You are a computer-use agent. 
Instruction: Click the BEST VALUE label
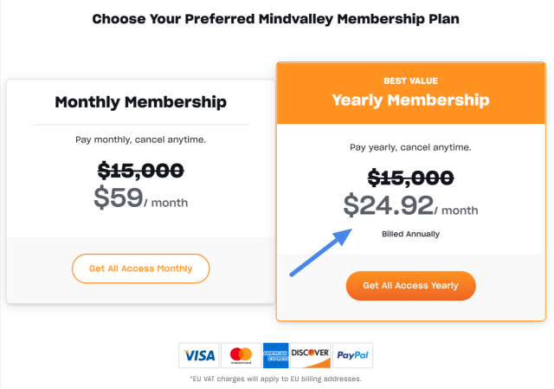click(410, 81)
